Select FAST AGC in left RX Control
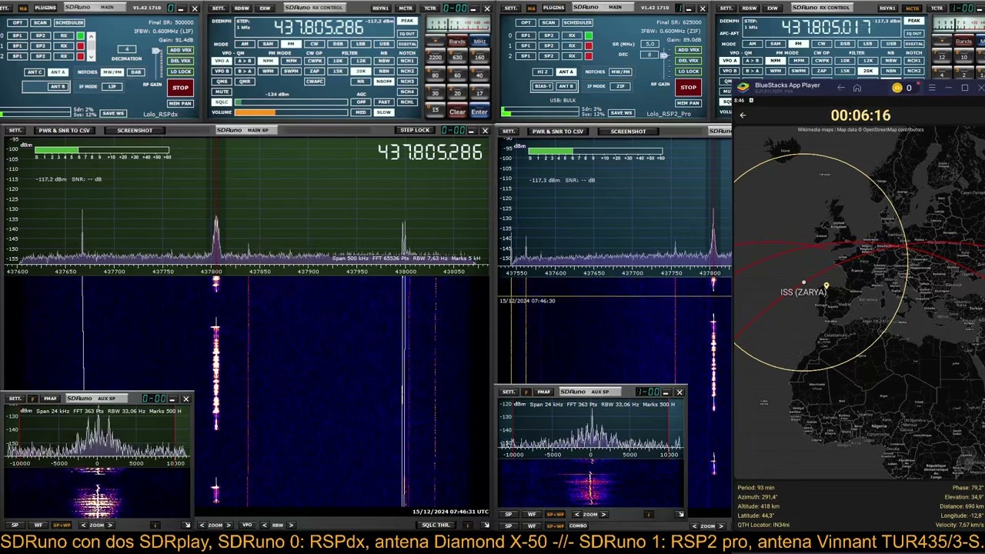Screen dimensions: 985x554 coord(384,102)
